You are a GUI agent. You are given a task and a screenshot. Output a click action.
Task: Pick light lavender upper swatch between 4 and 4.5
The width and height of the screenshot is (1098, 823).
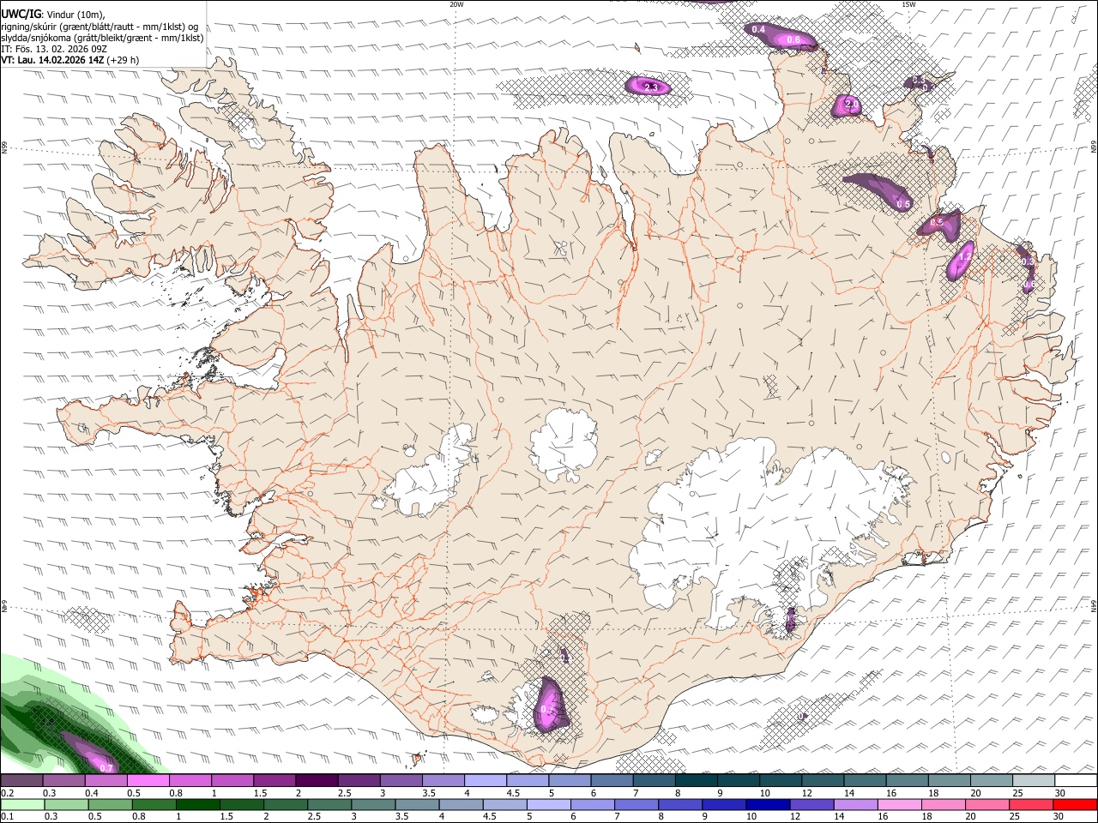coord(486,780)
